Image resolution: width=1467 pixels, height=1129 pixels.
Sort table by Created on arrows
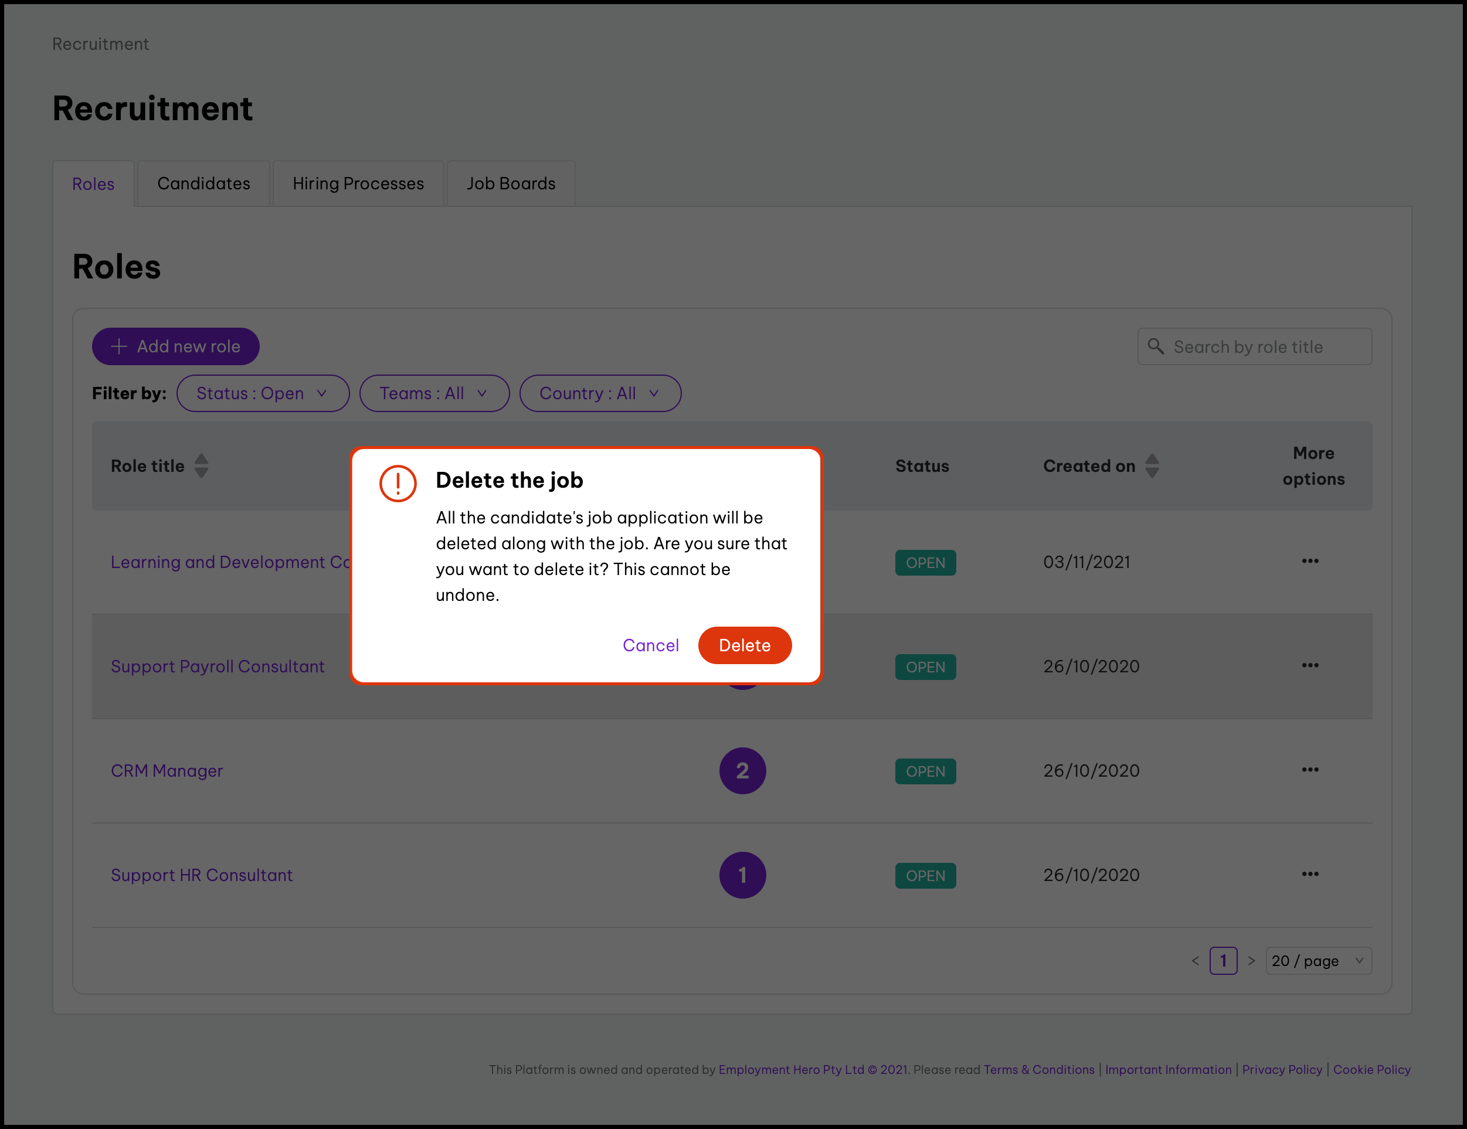1152,465
